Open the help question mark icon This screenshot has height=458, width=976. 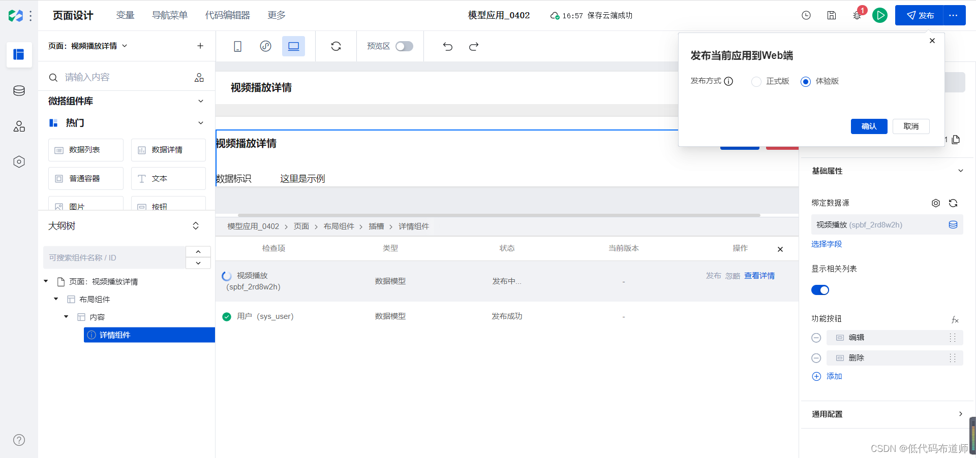point(19,440)
